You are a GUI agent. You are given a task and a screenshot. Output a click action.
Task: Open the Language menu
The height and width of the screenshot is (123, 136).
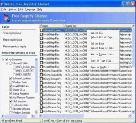[30, 9]
